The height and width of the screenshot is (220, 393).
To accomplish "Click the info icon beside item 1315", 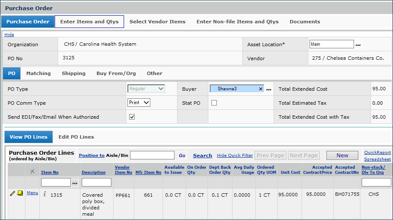I will (45, 194).
